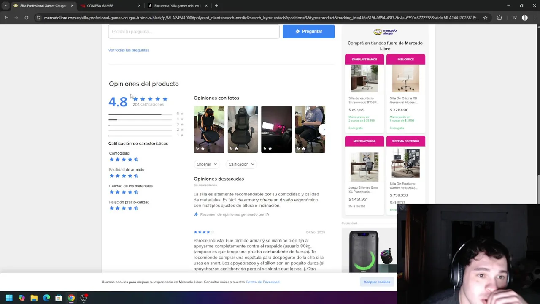
Task: Click the back navigation arrow in Chrome
Action: tap(6, 18)
